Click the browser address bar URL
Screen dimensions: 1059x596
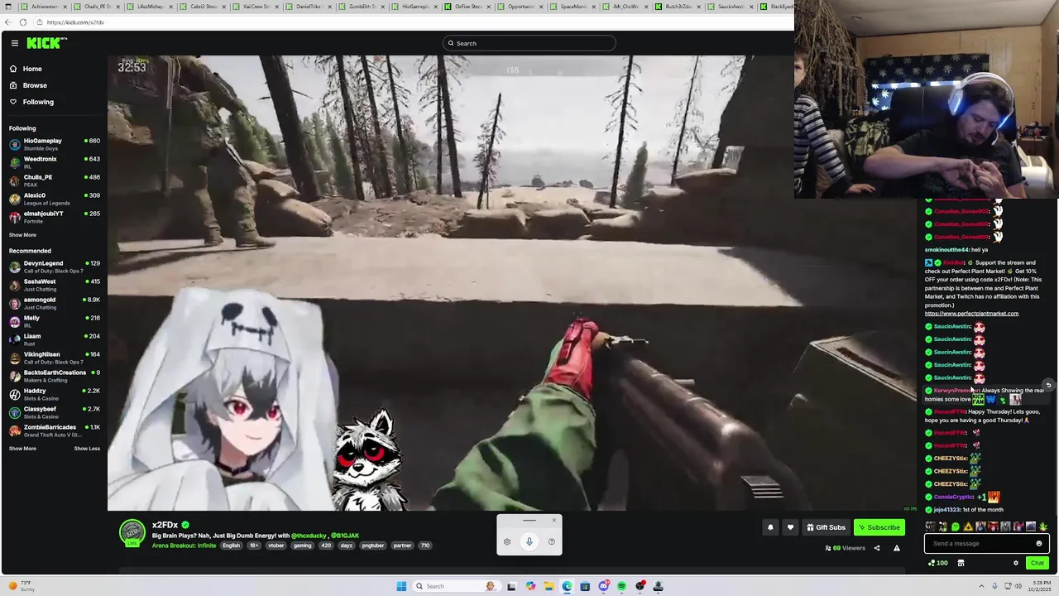pos(76,22)
